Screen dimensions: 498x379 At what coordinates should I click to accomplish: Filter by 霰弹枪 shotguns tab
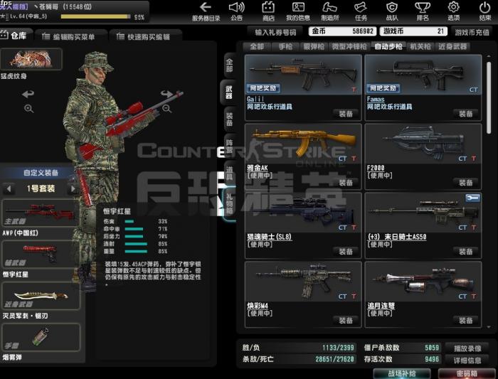[x=314, y=47]
